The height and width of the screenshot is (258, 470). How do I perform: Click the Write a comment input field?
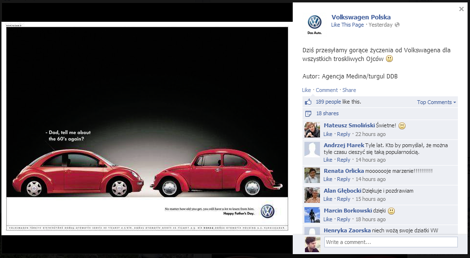click(390, 242)
